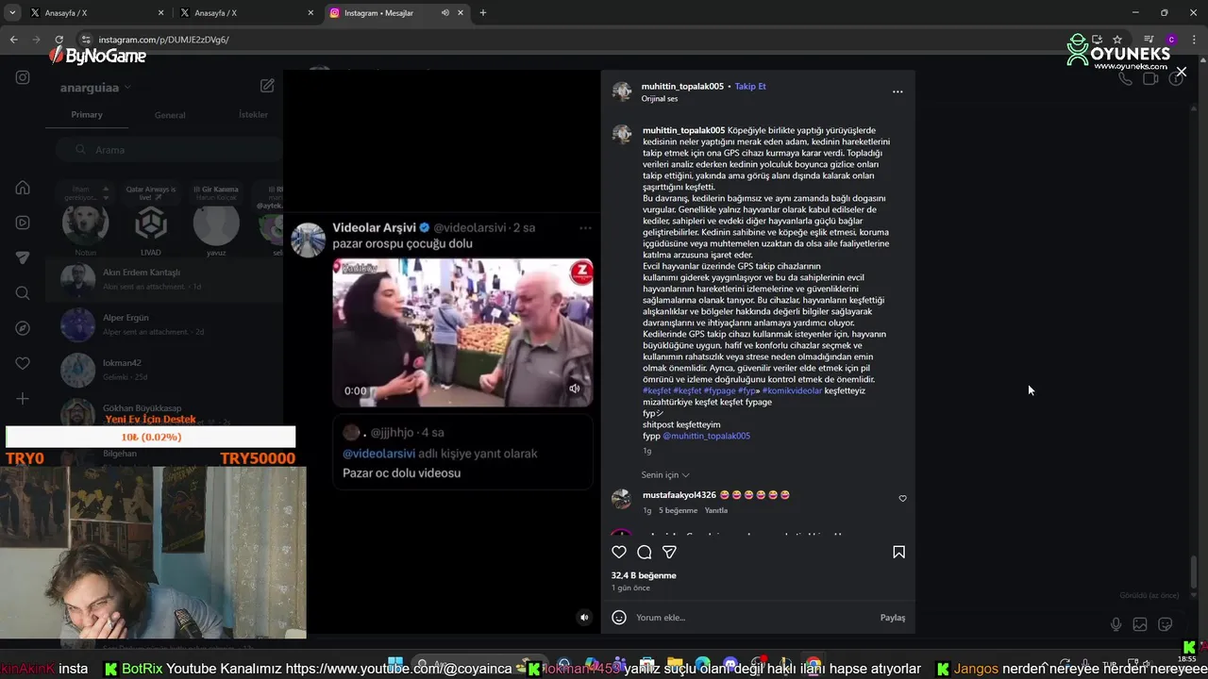The height and width of the screenshot is (679, 1208).
Task: Open the Alper Ergün chat
Action: (x=163, y=324)
